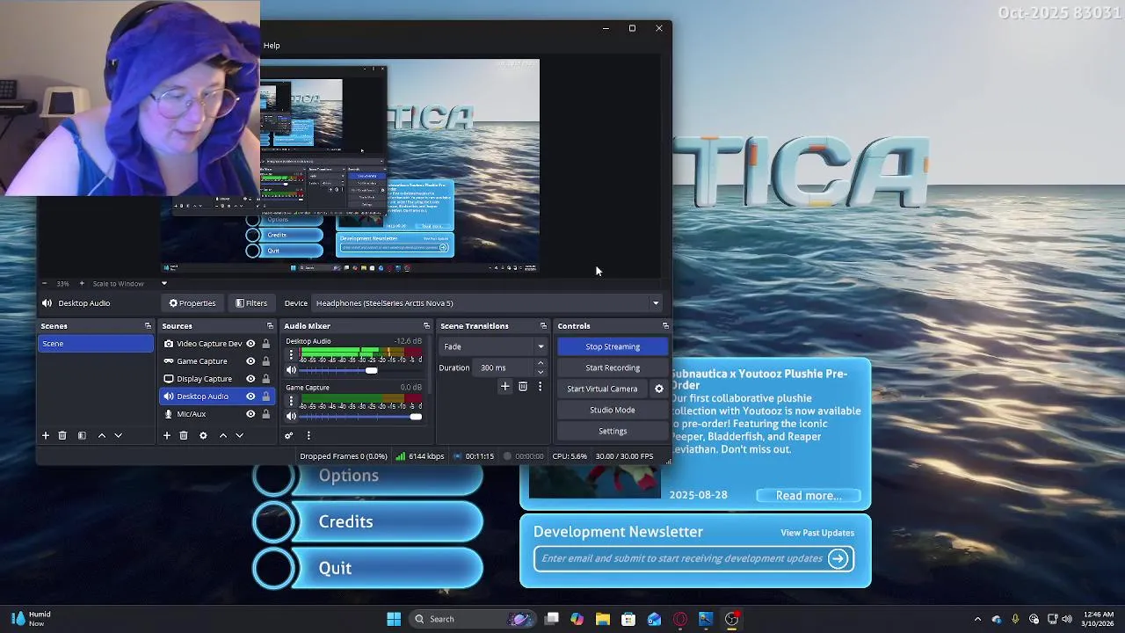The width and height of the screenshot is (1125, 633).
Task: Delete selected source using trash icon
Action: pyautogui.click(x=184, y=435)
